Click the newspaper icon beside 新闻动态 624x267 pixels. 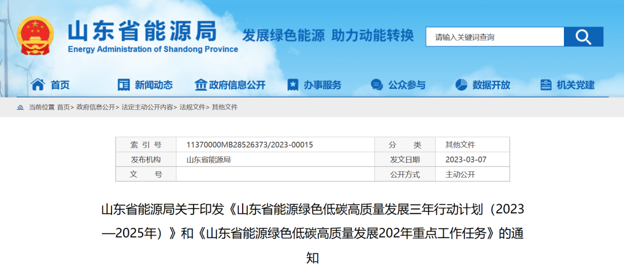coord(124,85)
